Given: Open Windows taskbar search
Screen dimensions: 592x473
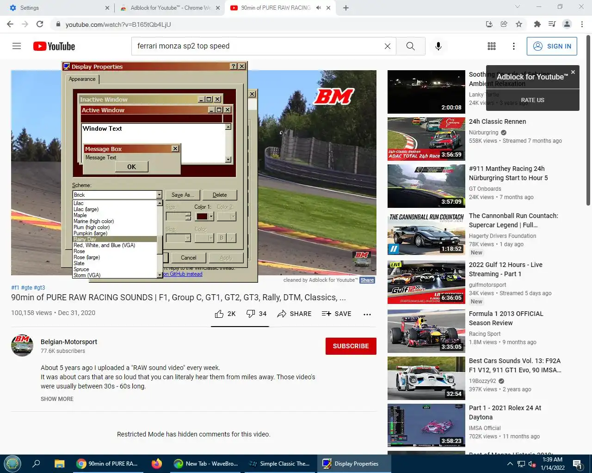Looking at the screenshot, I should (x=36, y=464).
